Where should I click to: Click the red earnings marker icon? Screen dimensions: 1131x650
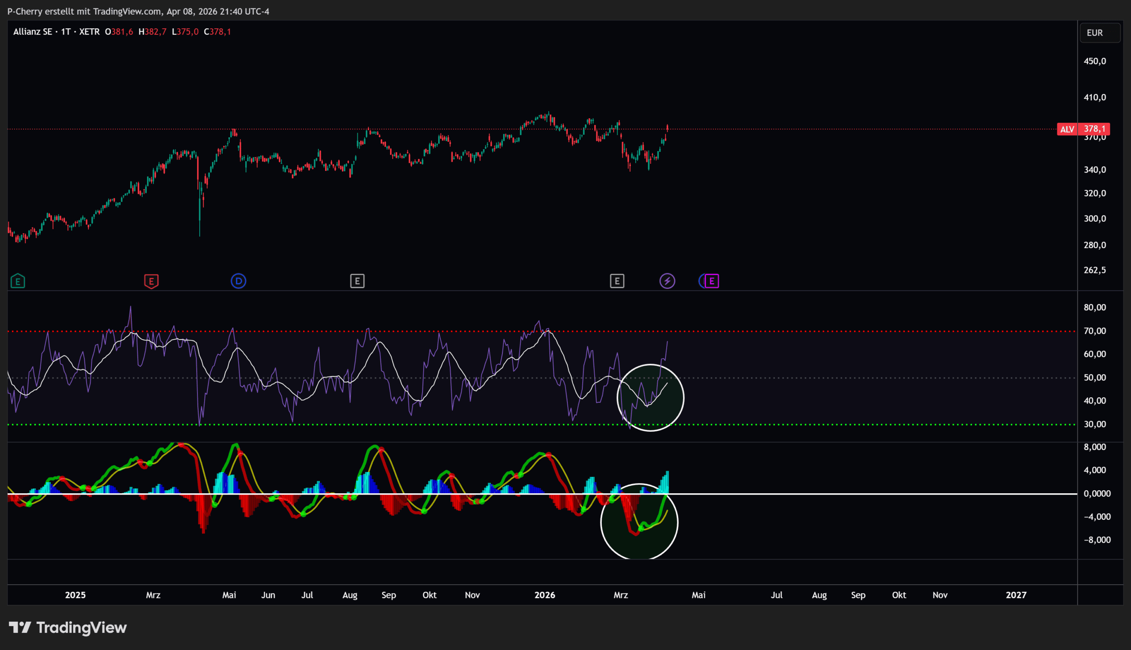click(x=152, y=281)
